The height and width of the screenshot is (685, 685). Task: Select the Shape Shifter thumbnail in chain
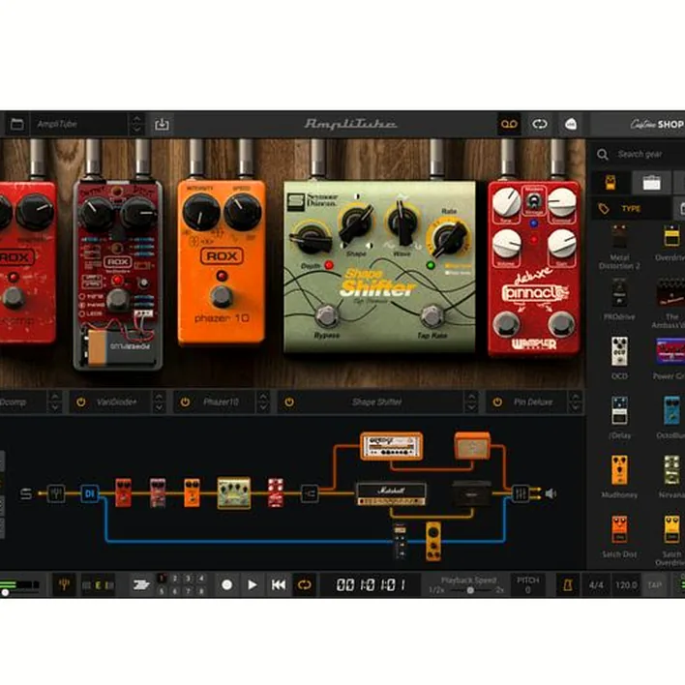[234, 493]
